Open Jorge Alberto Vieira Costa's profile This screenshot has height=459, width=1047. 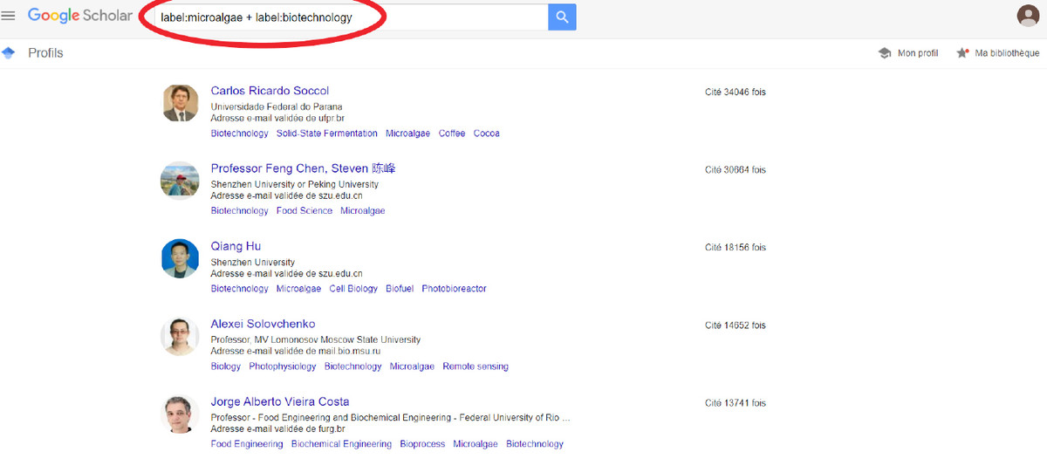tap(280, 401)
